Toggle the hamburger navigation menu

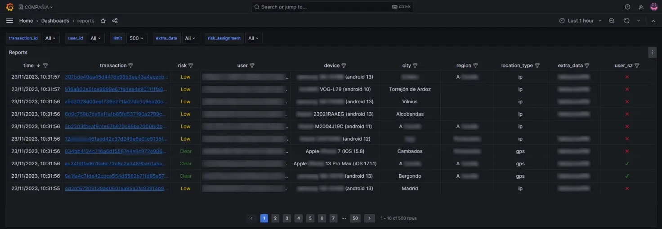click(x=9, y=21)
